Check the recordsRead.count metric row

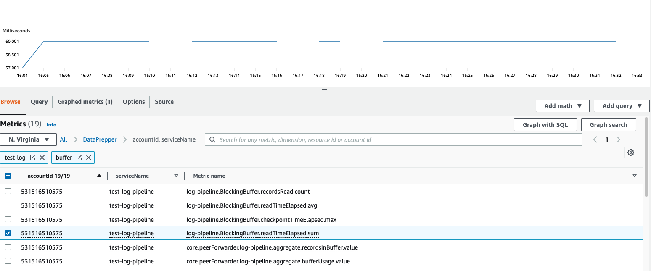[x=8, y=192]
